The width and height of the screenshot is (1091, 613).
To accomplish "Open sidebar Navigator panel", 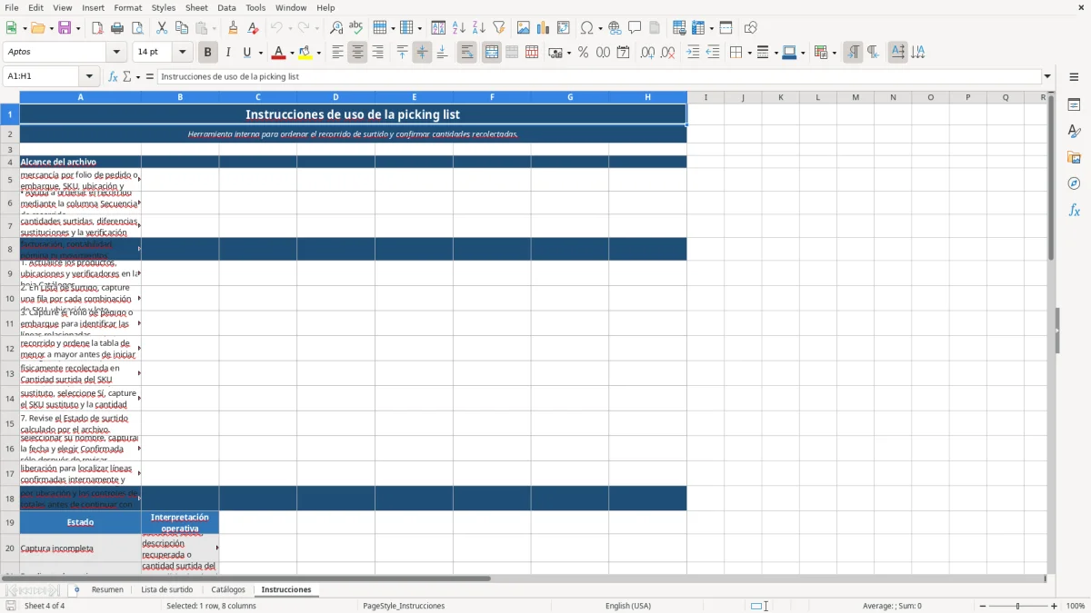I will pyautogui.click(x=1074, y=183).
